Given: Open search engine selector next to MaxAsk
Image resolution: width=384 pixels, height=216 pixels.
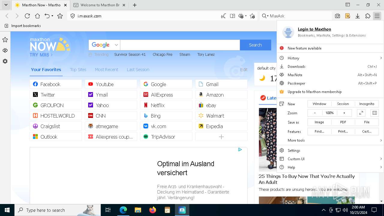Looking at the screenshot, I should (x=265, y=16).
